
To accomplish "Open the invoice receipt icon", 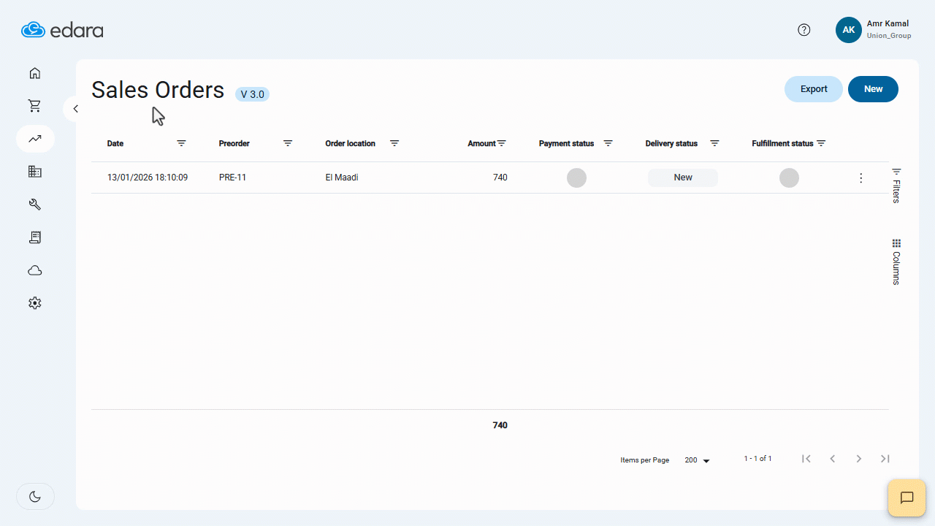I will [x=34, y=237].
